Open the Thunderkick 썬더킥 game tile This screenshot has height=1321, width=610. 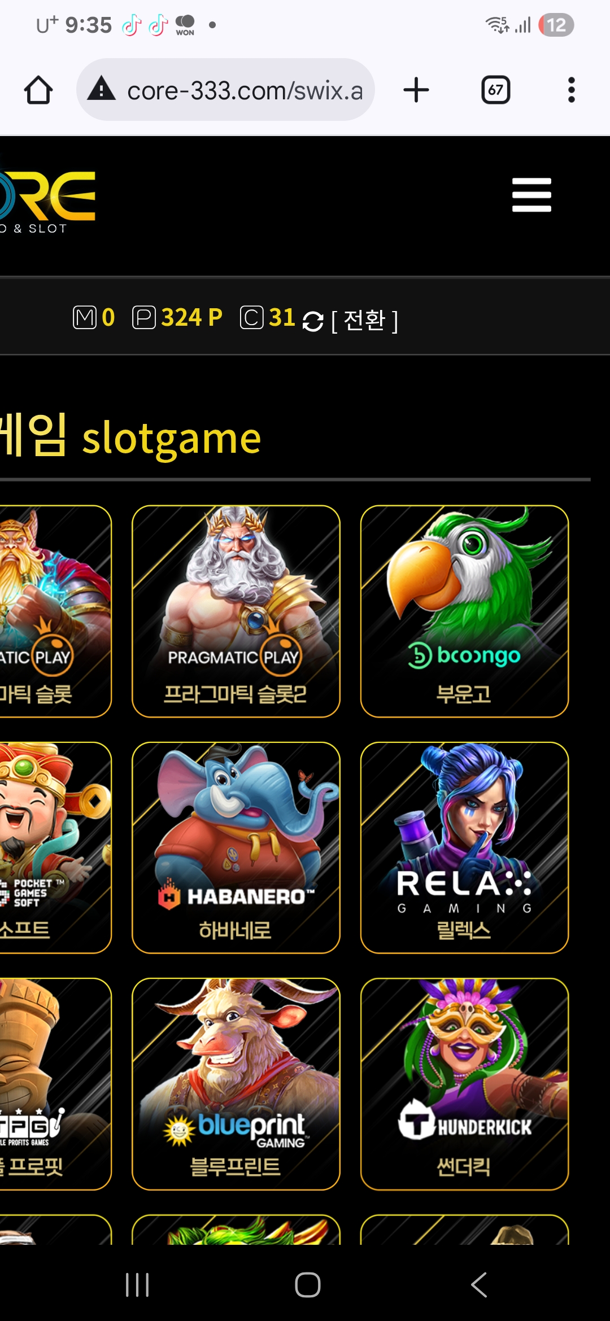464,1084
